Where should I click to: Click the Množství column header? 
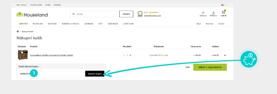tap(127, 46)
